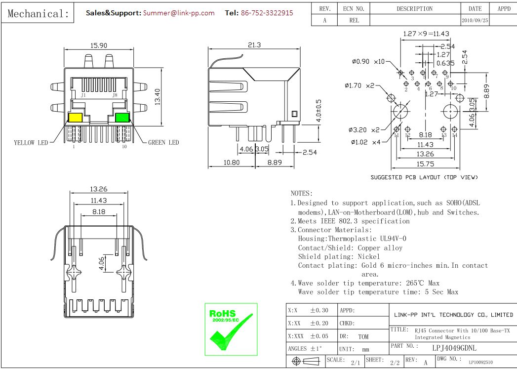
Task: Click the X:XXX ±0.05 tolerance cell
Action: click(312, 336)
